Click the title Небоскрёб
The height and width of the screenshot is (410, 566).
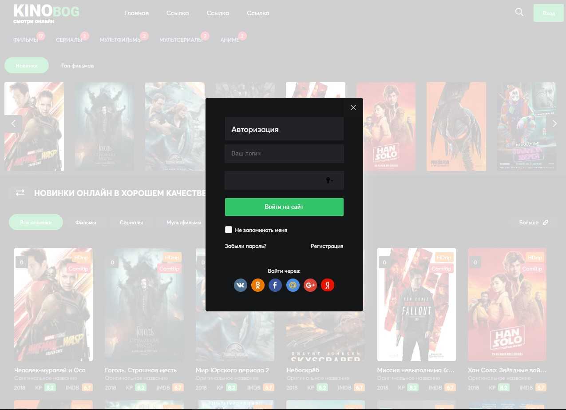[x=303, y=370]
